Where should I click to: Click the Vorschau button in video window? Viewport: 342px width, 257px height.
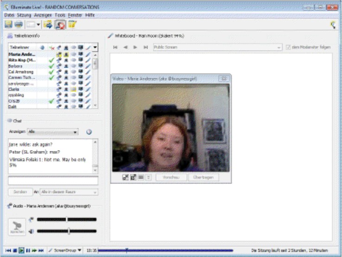[171, 177]
